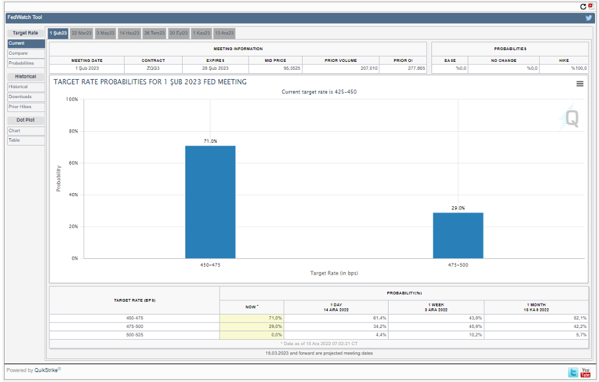
Task: Click the QuikStrike link in footer
Action: (x=46, y=370)
